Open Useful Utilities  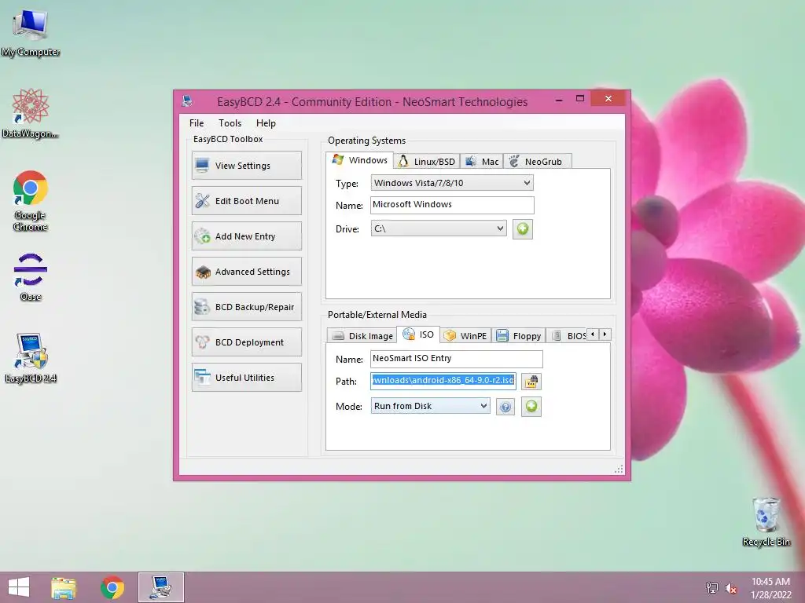point(246,378)
